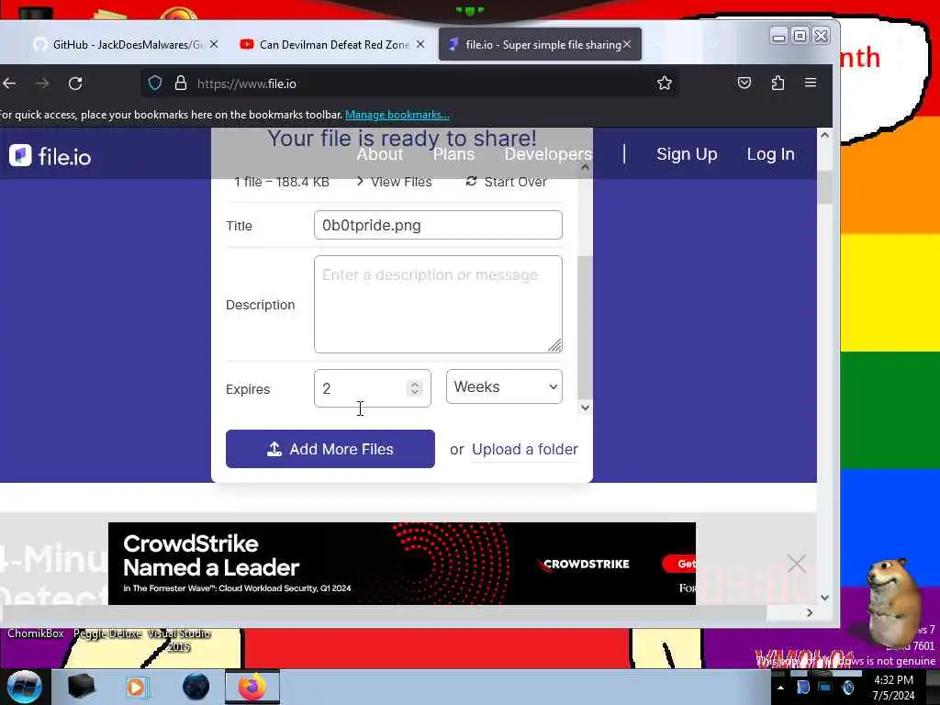Click the Sign Up link
Screen dimensions: 940x705
tap(687, 154)
